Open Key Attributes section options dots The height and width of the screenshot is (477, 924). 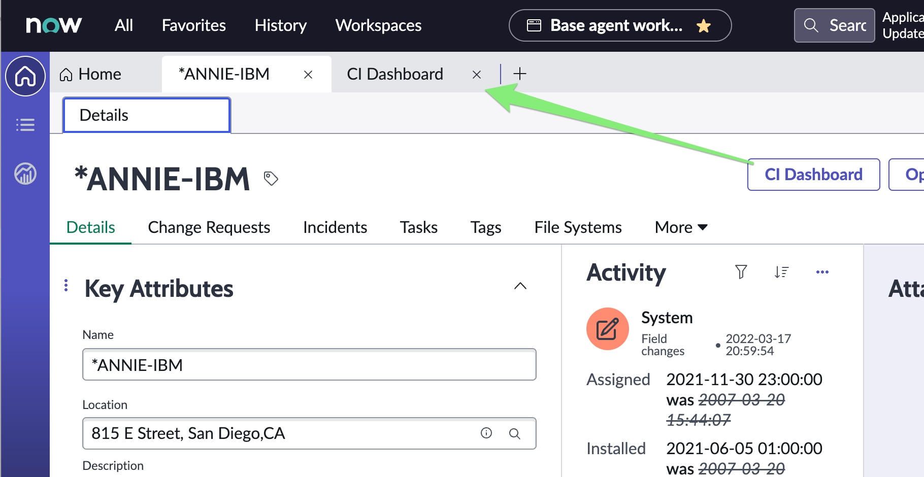pyautogui.click(x=66, y=285)
